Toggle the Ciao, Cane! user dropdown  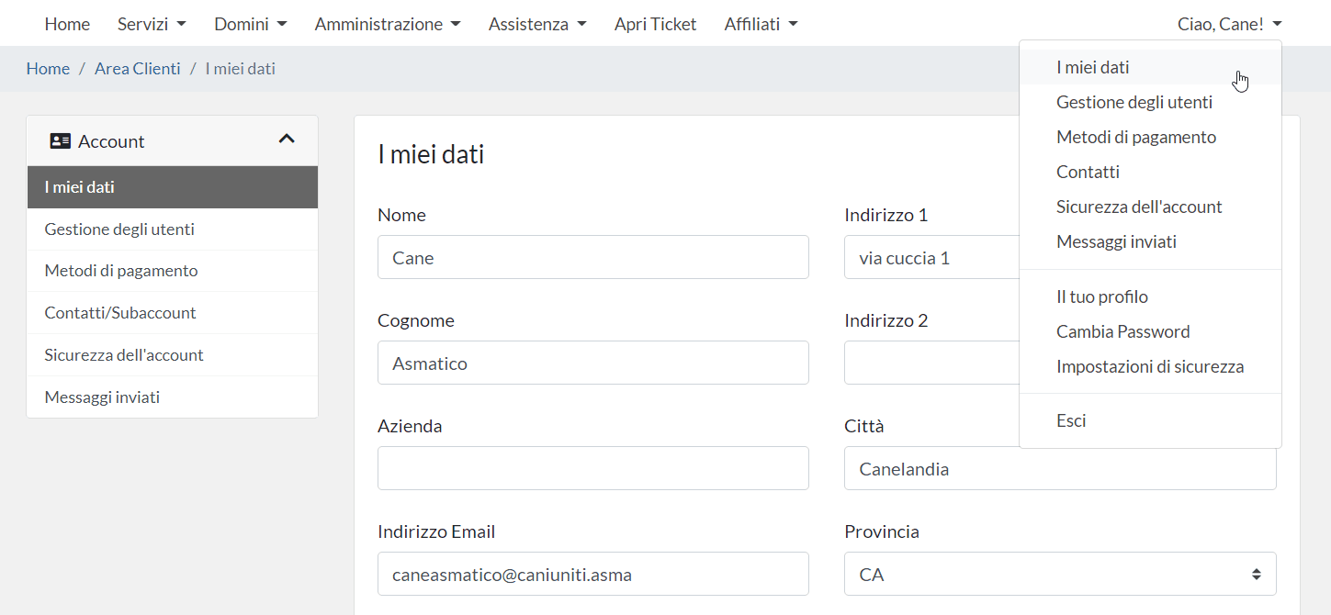1229,25
